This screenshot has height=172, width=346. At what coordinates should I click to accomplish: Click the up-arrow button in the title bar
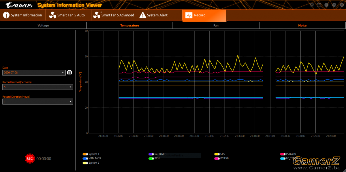pyautogui.click(x=334, y=5)
